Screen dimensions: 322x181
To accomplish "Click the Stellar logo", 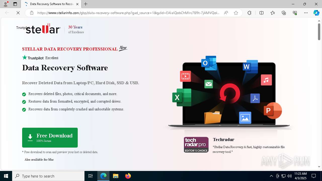I will pos(43,29).
